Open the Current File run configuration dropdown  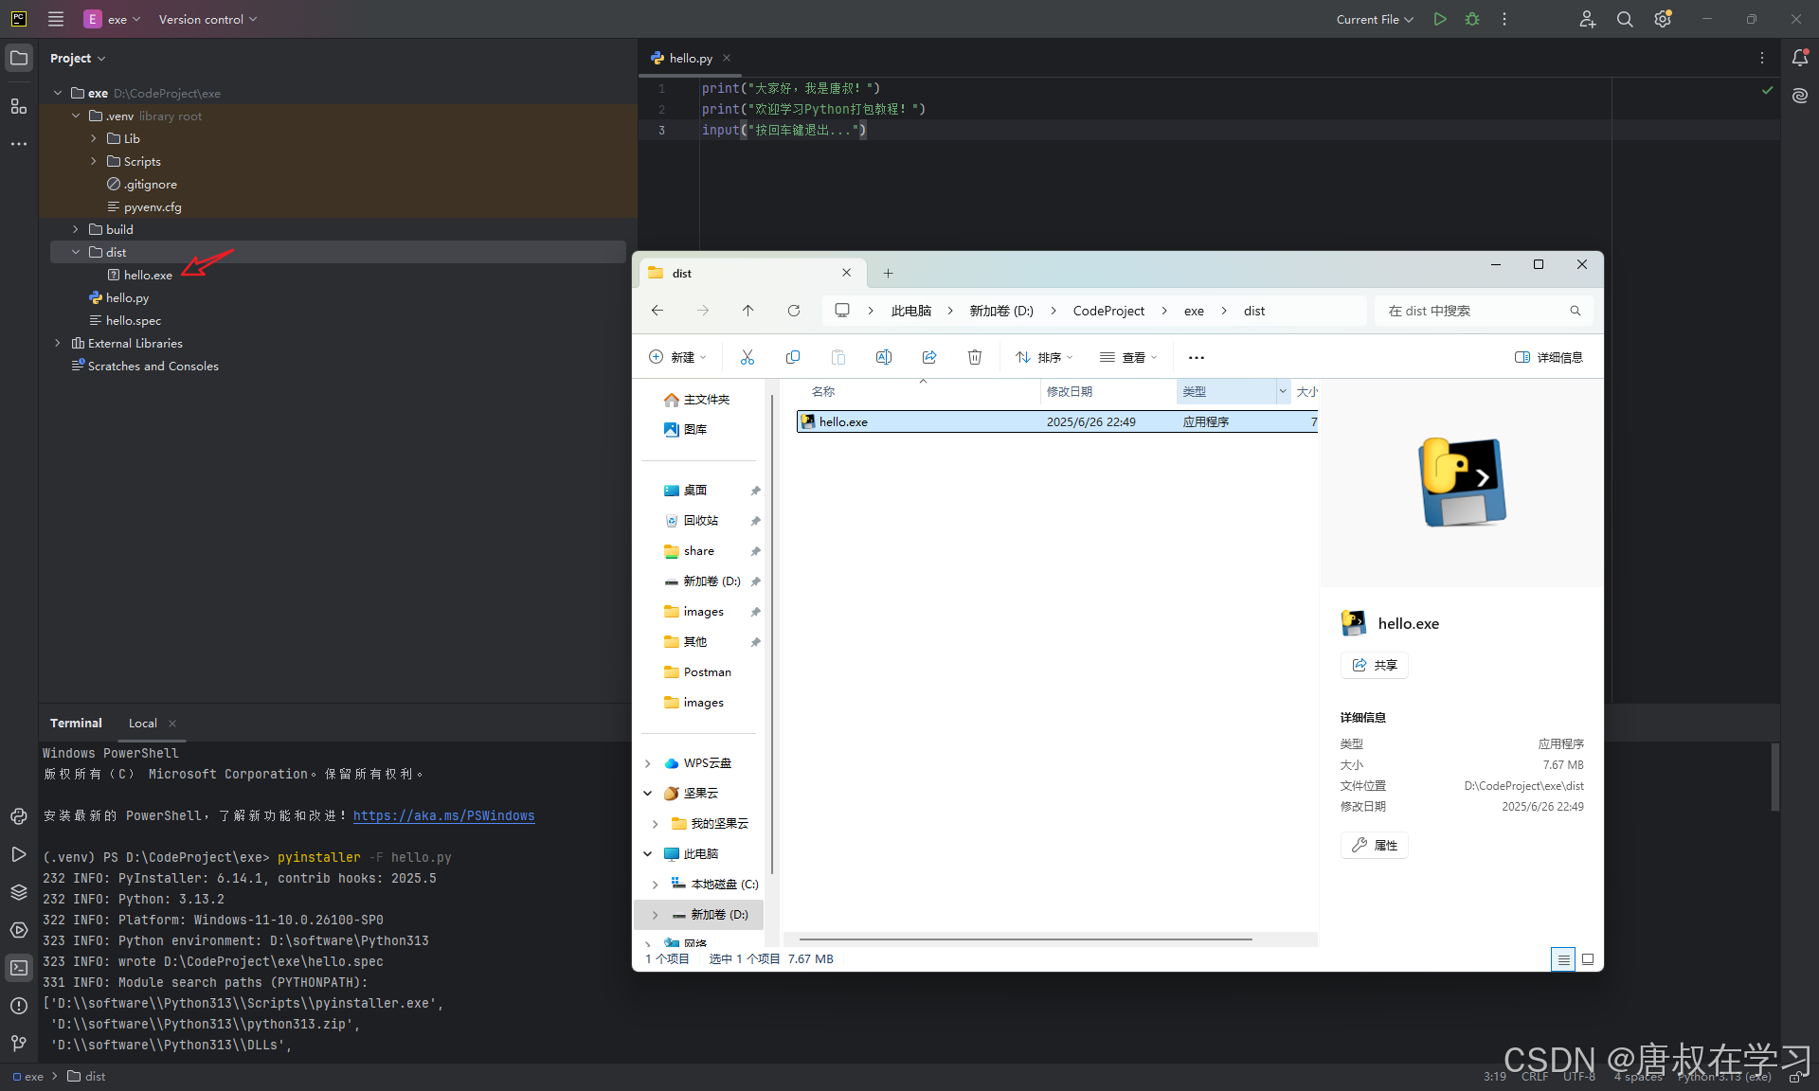point(1374,19)
